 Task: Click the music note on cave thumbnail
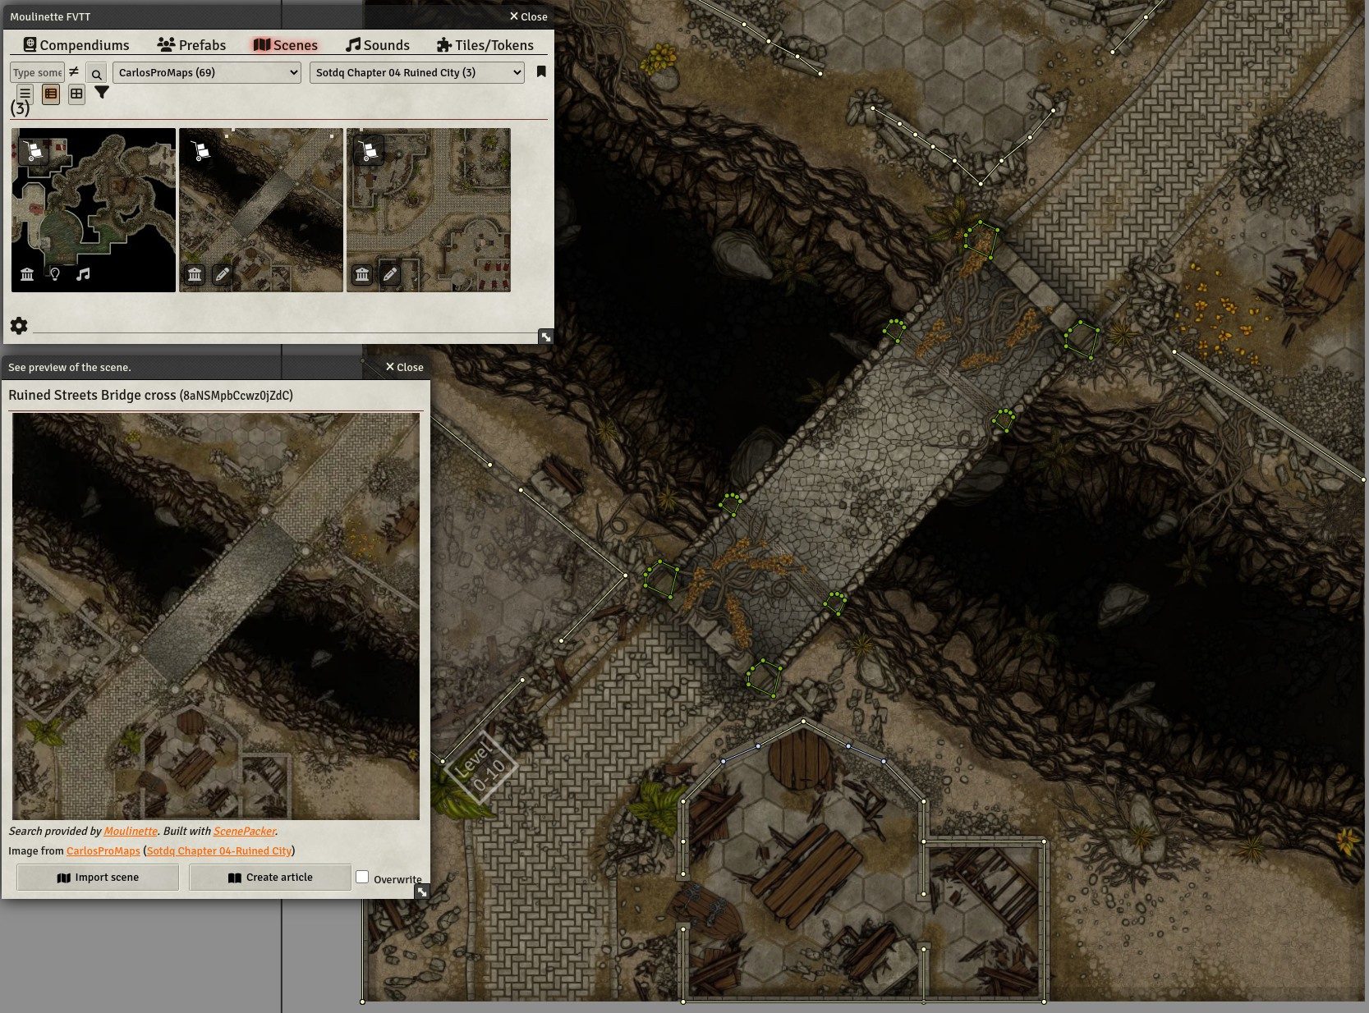tap(83, 274)
